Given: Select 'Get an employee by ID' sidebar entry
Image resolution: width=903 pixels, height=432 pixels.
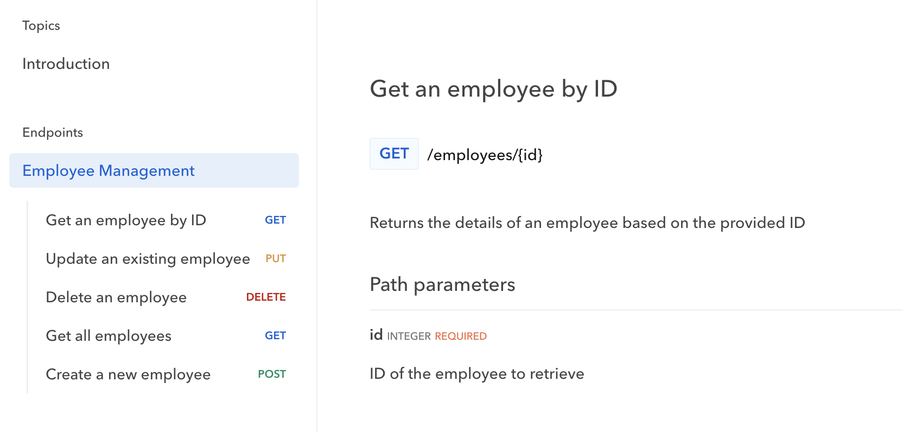Looking at the screenshot, I should click(126, 220).
